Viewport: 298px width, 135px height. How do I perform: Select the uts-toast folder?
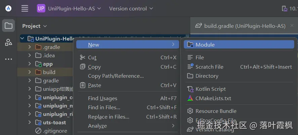(54, 123)
